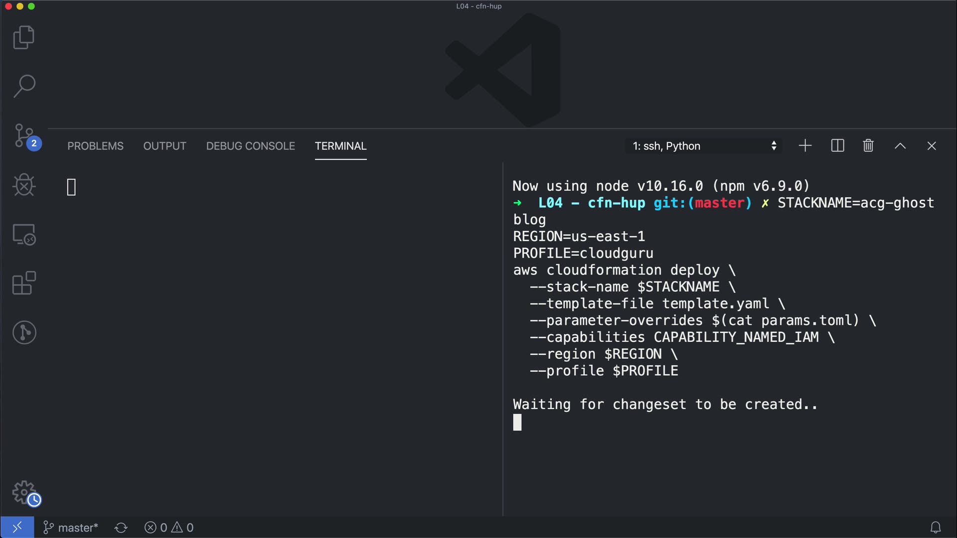Image resolution: width=957 pixels, height=538 pixels.
Task: Open the Search sidebar
Action: tap(23, 86)
